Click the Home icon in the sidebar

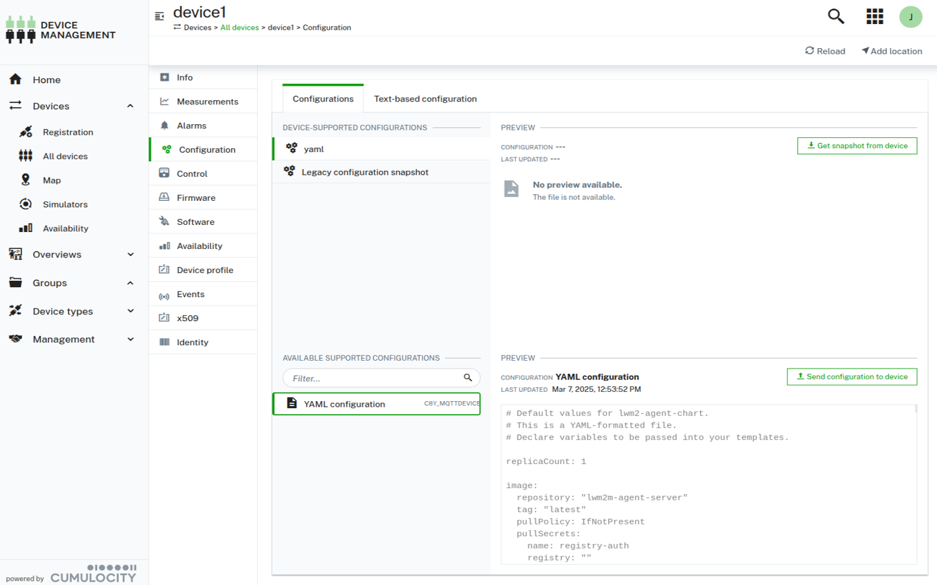(x=16, y=79)
